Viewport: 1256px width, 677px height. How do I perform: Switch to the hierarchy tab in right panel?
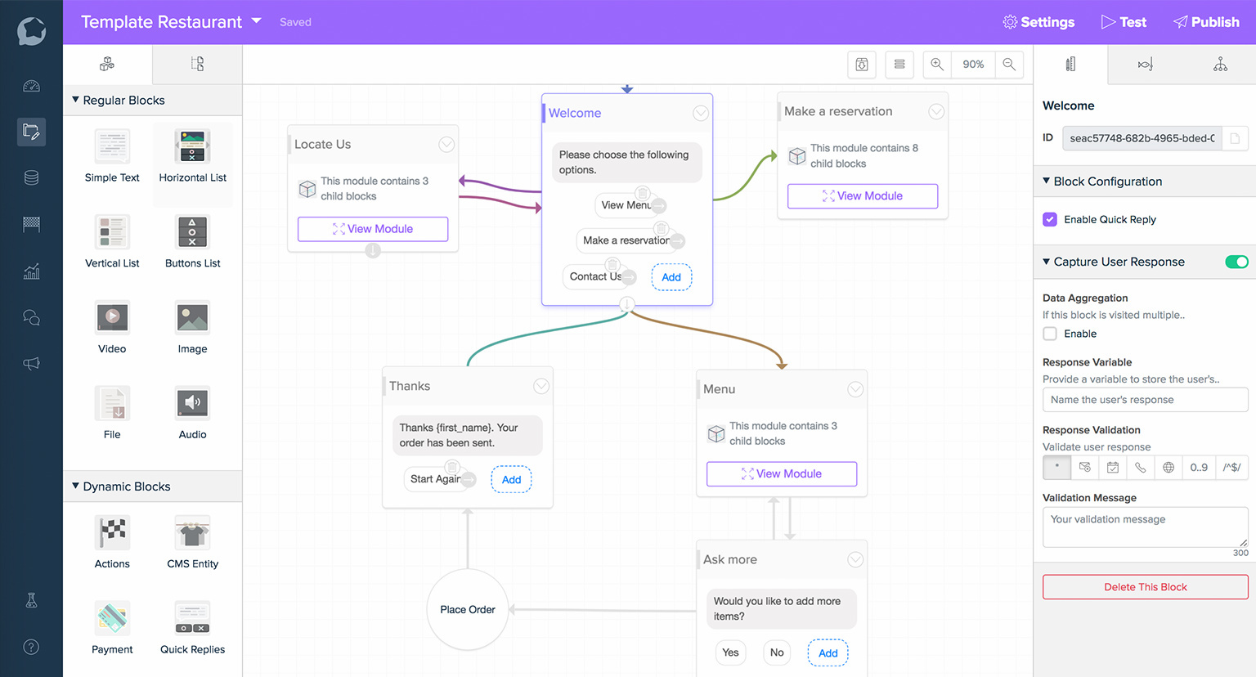pos(1220,64)
